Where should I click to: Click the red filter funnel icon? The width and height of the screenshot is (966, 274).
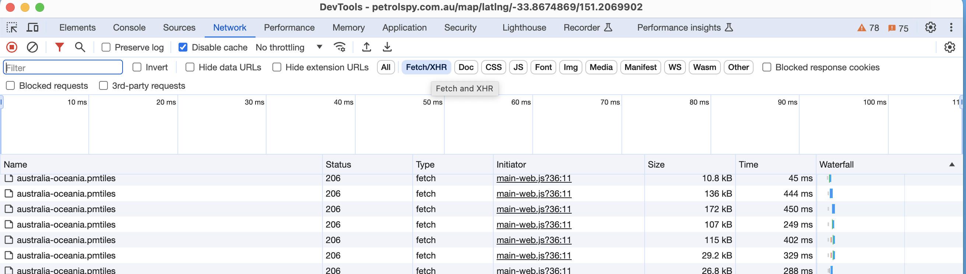[59, 47]
